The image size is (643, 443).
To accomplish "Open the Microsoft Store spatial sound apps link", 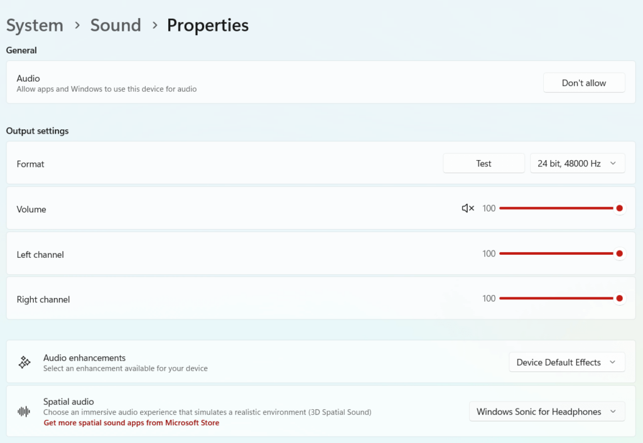I will [x=131, y=422].
